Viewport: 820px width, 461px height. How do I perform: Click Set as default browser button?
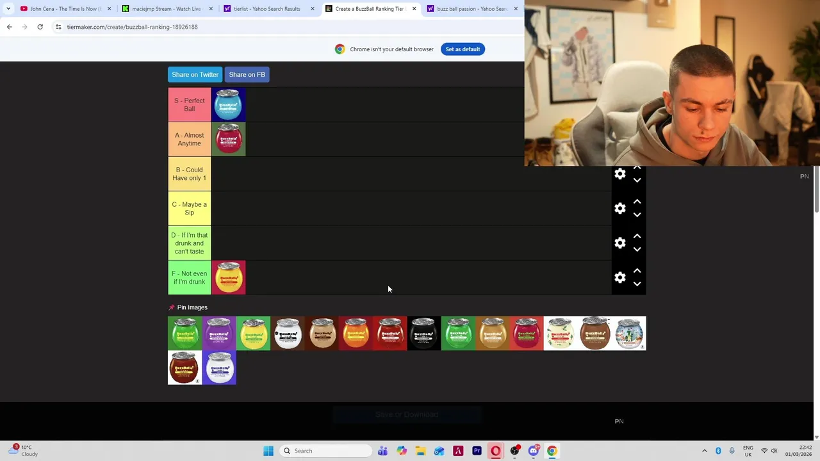tap(463, 49)
